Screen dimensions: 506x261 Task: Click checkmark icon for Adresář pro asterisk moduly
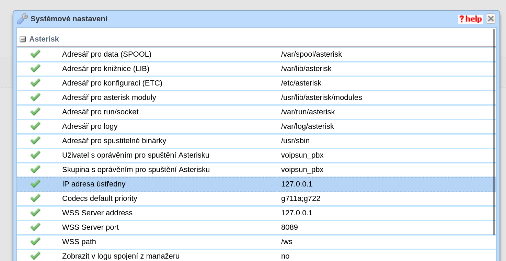tap(35, 97)
